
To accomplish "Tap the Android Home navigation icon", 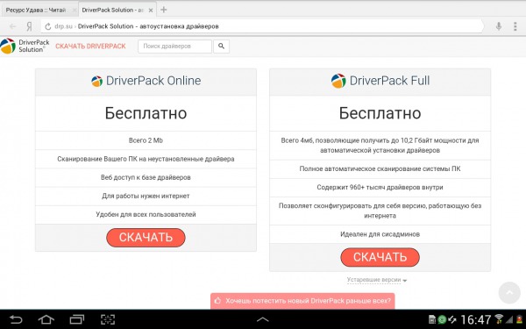I will coord(46,319).
